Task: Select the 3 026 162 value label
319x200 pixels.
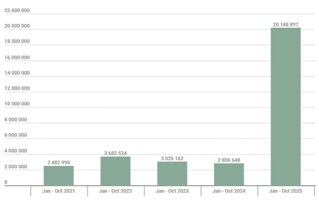Action: tap(172, 158)
